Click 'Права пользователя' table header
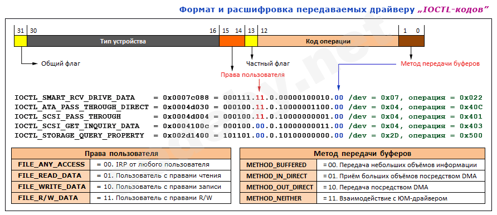497x215 pixels. coord(121,154)
